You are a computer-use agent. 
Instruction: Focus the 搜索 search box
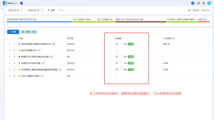coord(71,10)
